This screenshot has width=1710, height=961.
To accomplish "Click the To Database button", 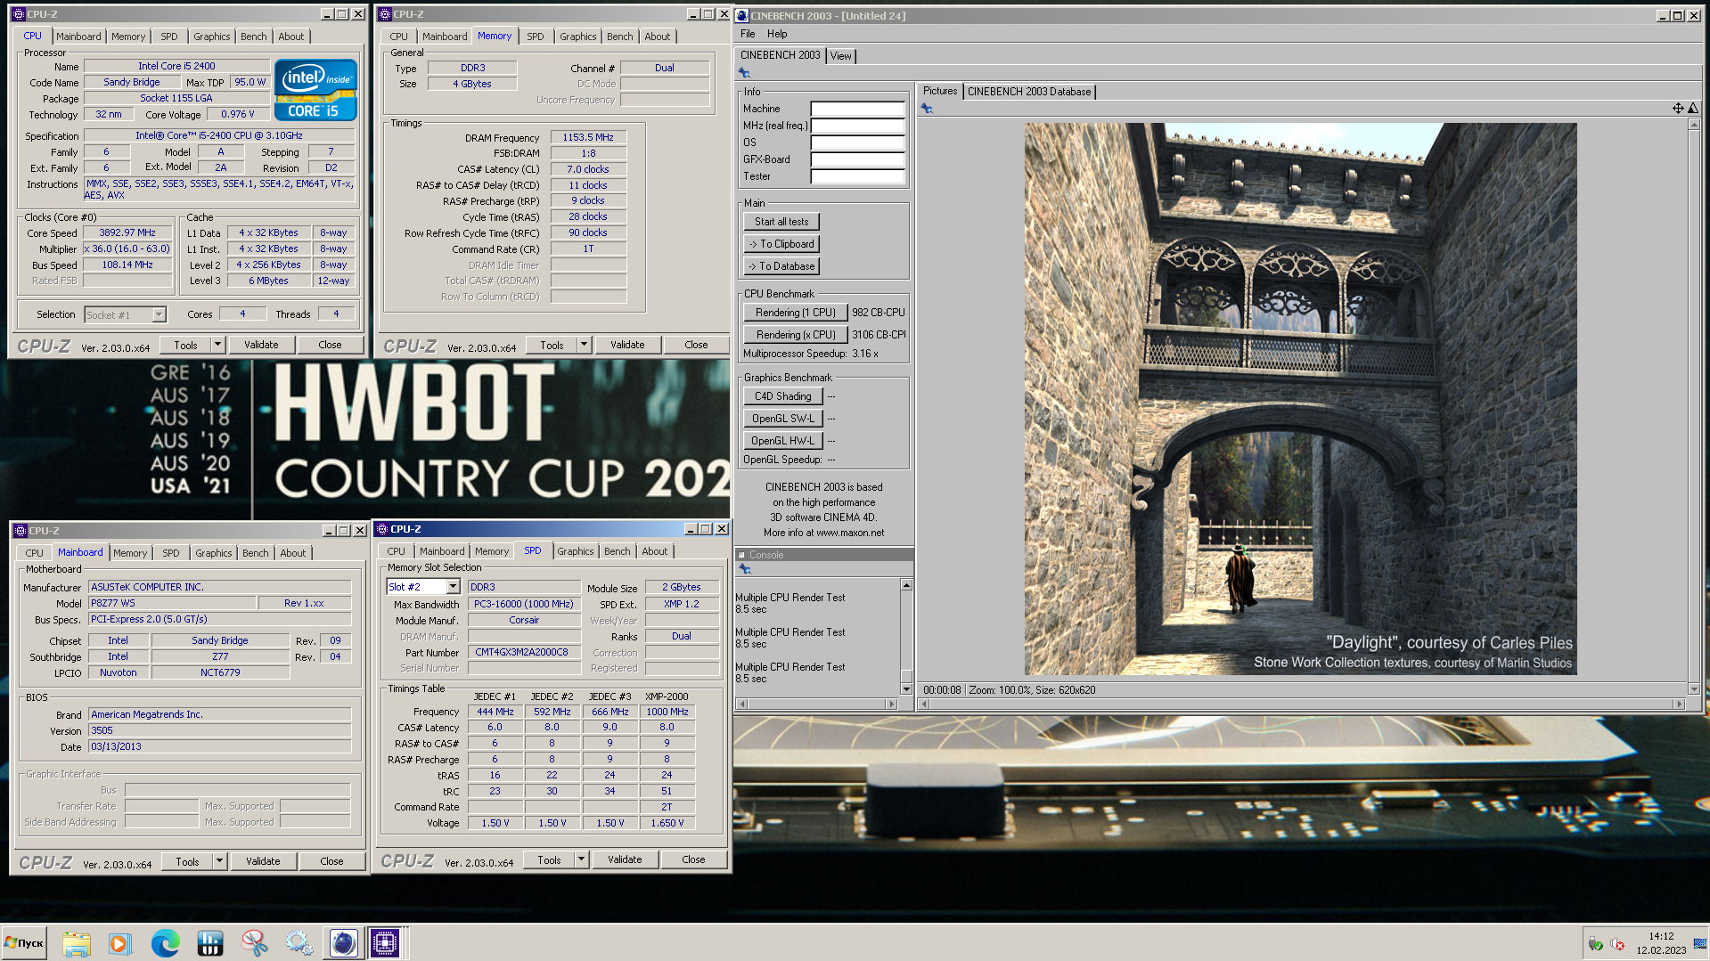I will point(781,266).
